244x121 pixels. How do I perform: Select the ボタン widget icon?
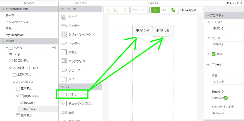point(64,95)
